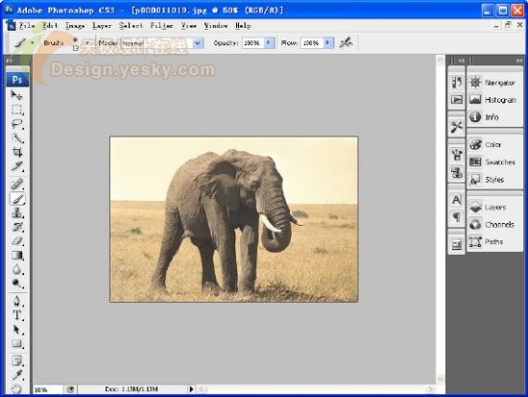This screenshot has width=528, height=397.
Task: Open the Clone Source panel icon
Action: pyautogui.click(x=457, y=172)
